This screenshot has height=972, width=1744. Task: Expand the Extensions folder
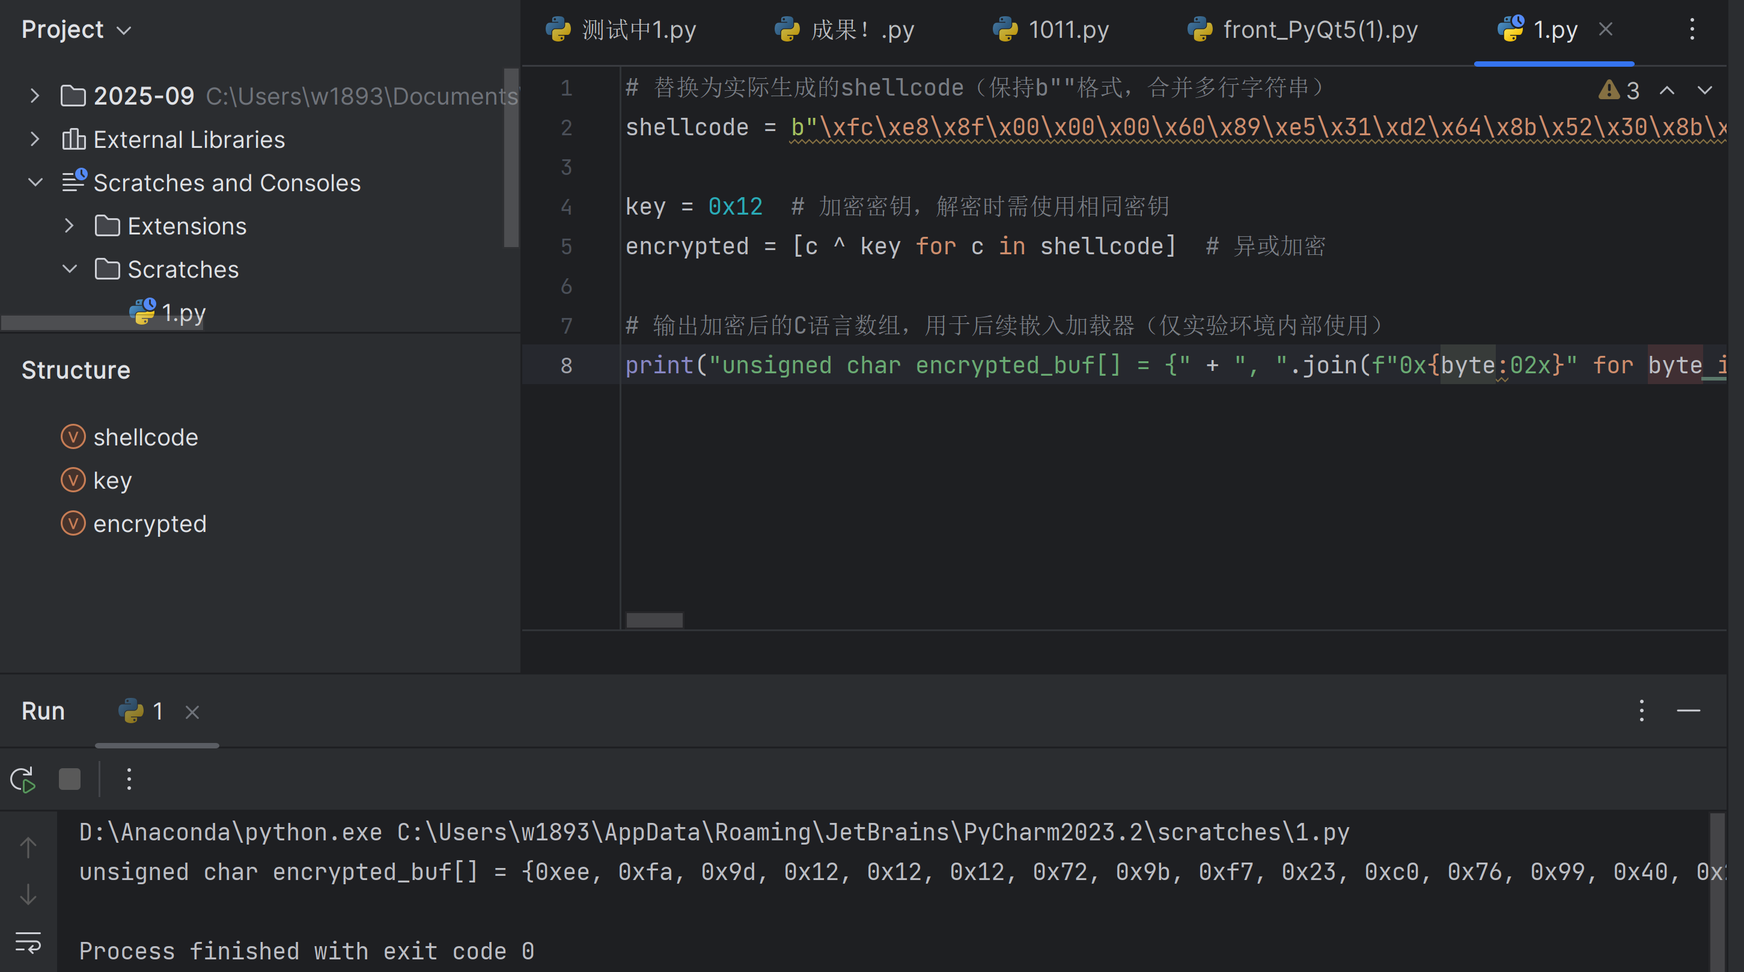pyautogui.click(x=69, y=226)
